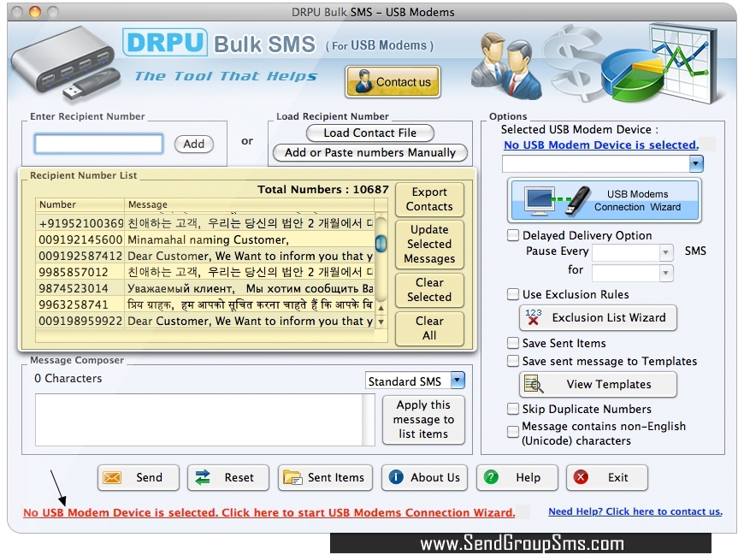Toggle Skip Duplicate Numbers checkbox

click(x=513, y=409)
